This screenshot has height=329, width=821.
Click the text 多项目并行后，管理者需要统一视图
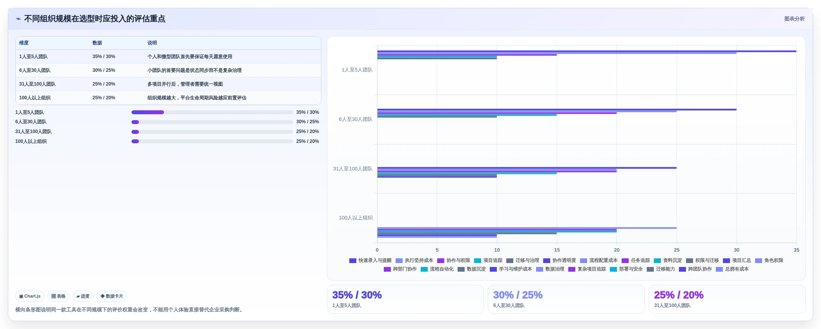point(185,84)
